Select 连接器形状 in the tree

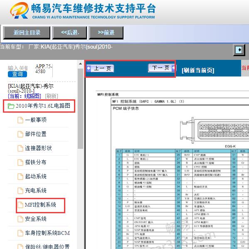point(38,148)
